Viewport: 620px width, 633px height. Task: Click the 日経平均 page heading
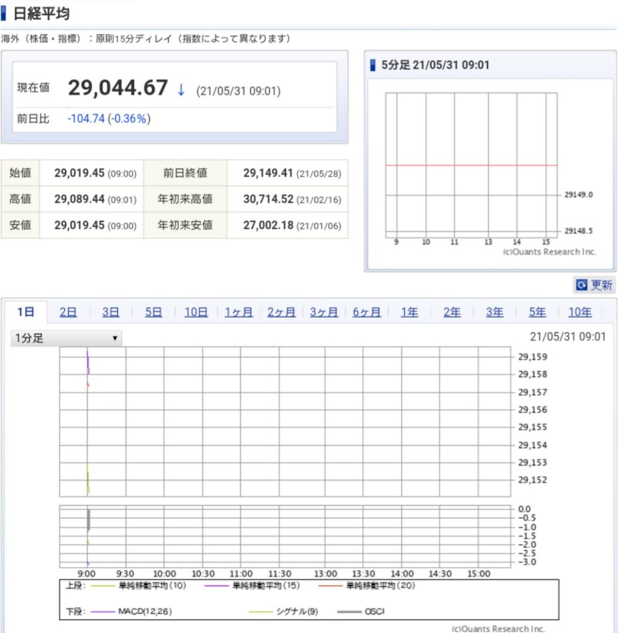tap(41, 13)
